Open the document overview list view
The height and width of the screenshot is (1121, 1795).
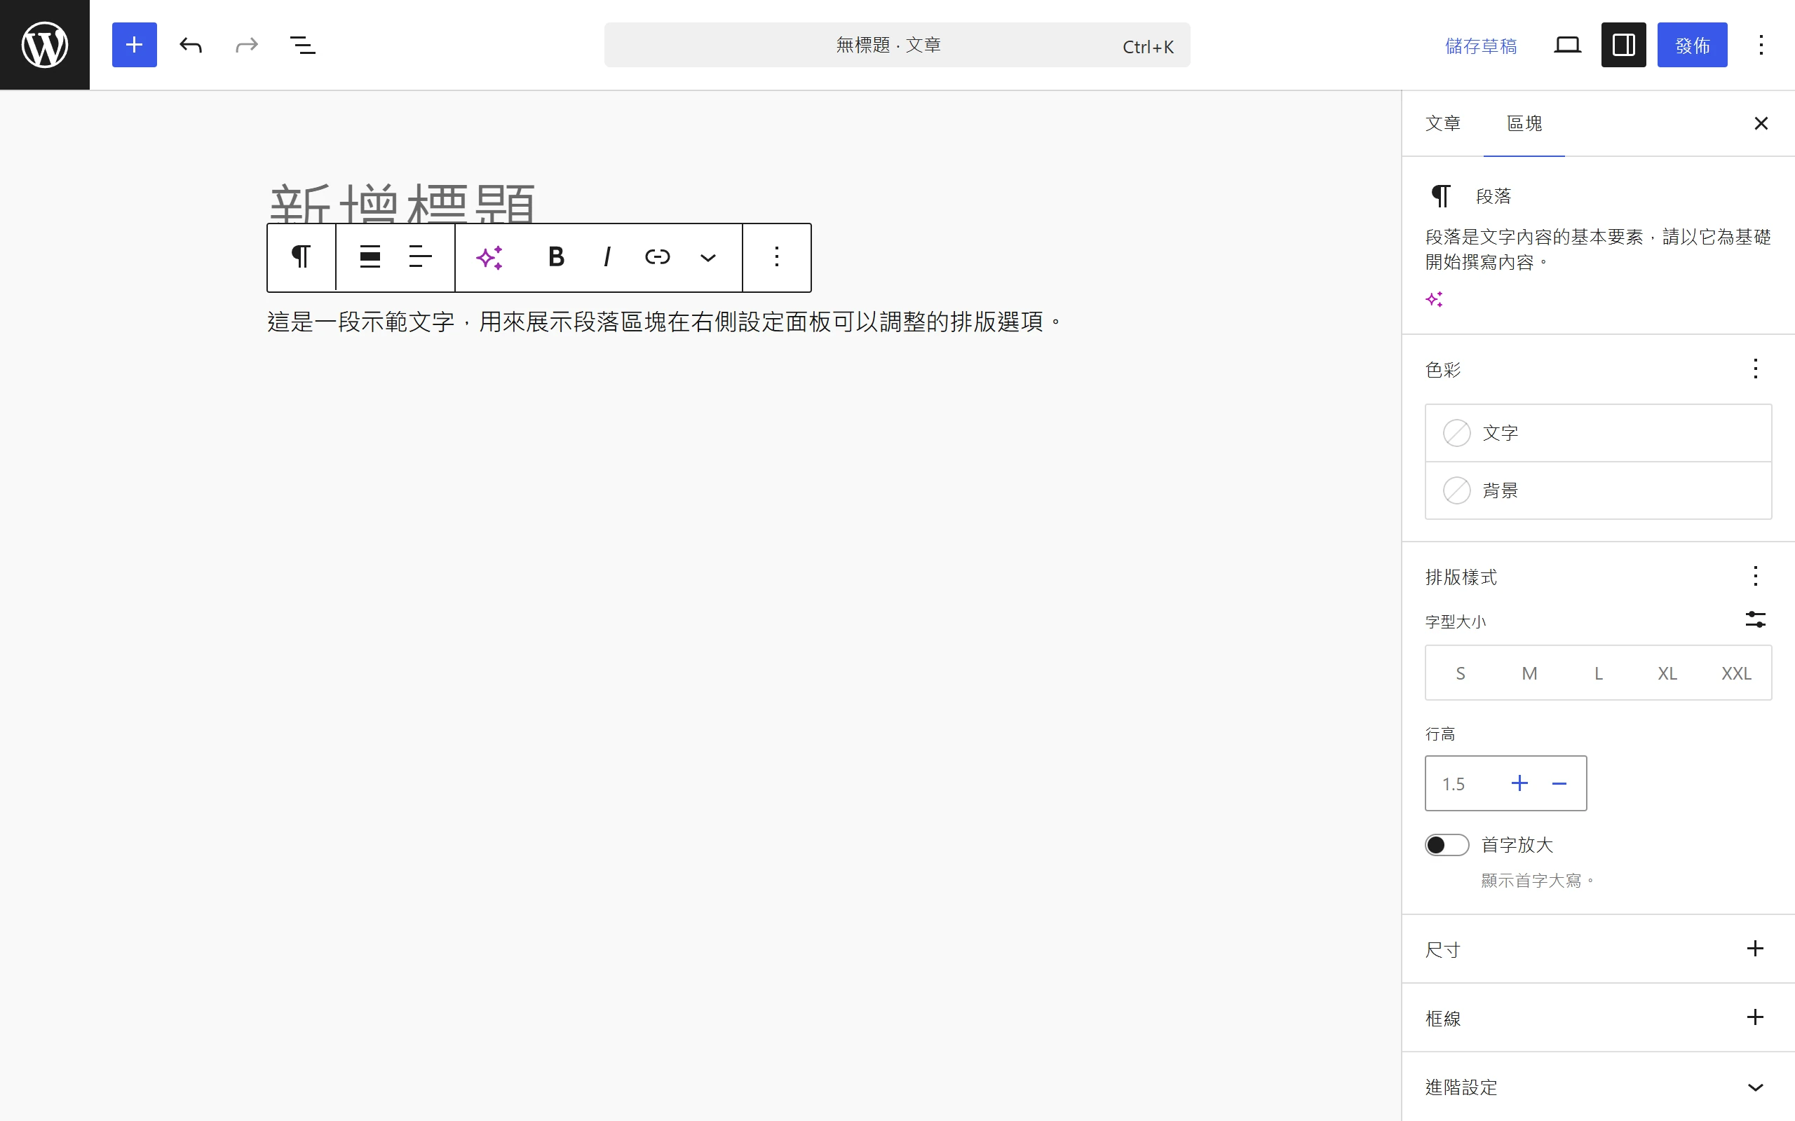[x=303, y=46]
